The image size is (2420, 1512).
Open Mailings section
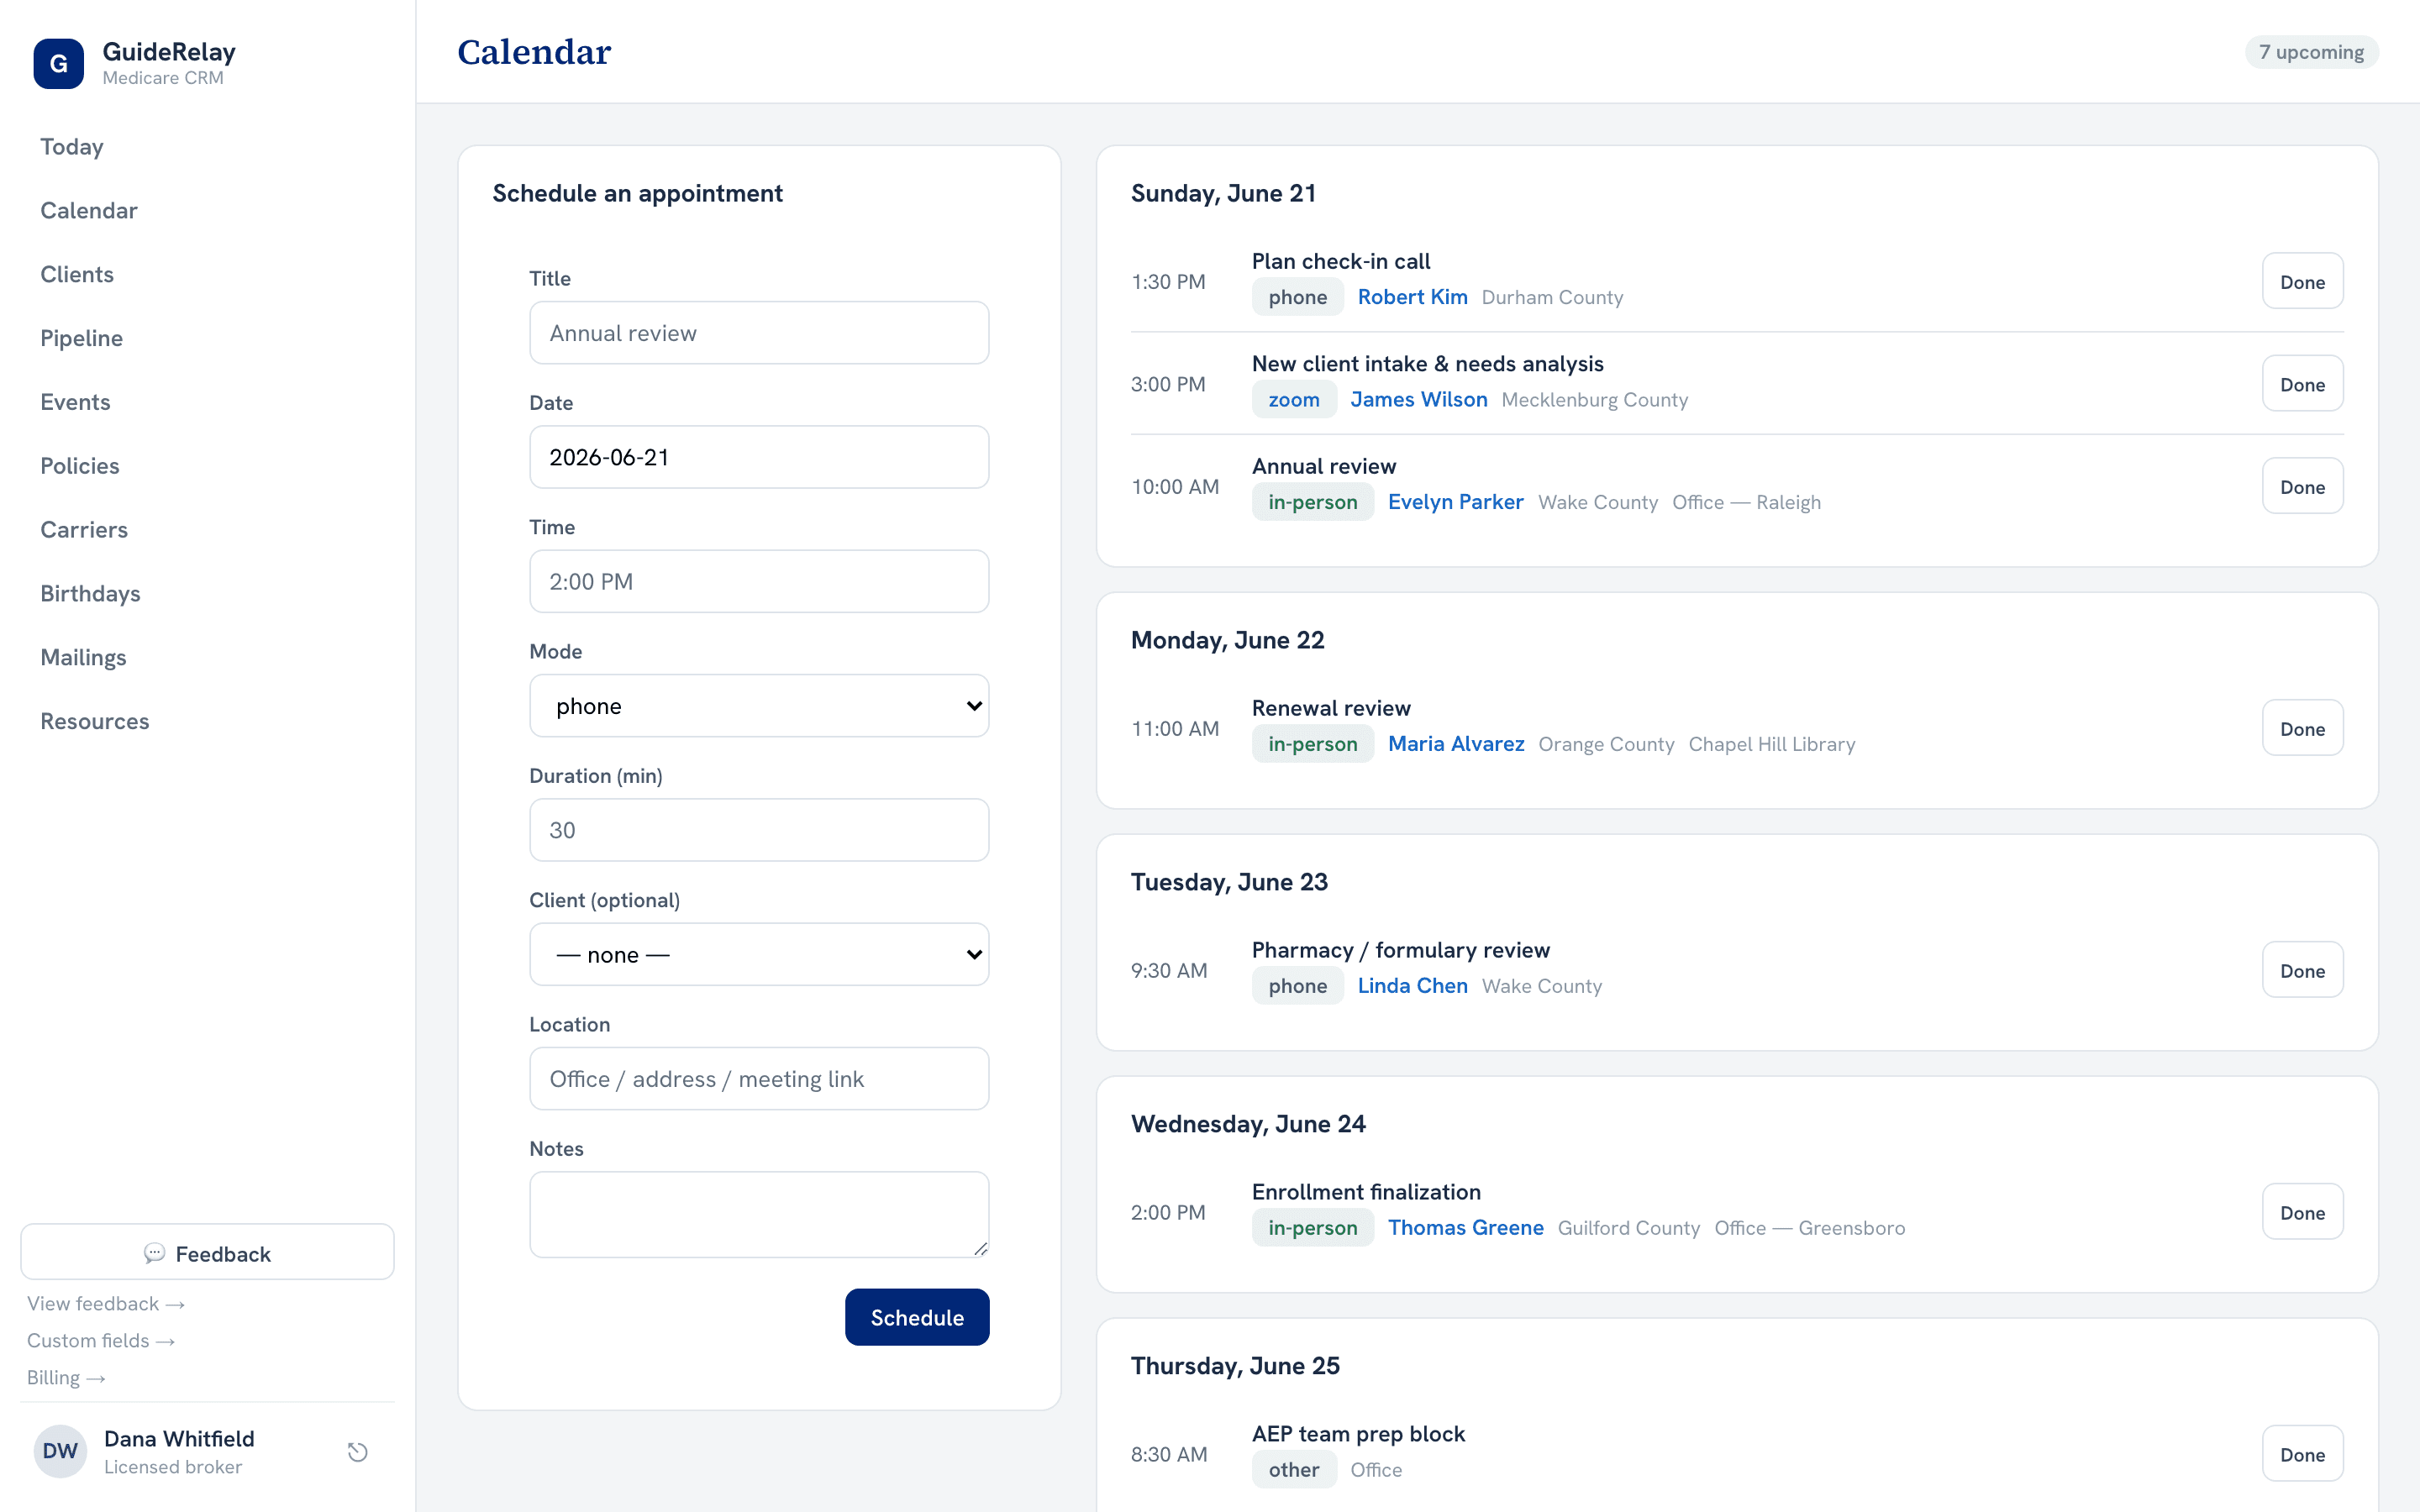[x=83, y=659]
